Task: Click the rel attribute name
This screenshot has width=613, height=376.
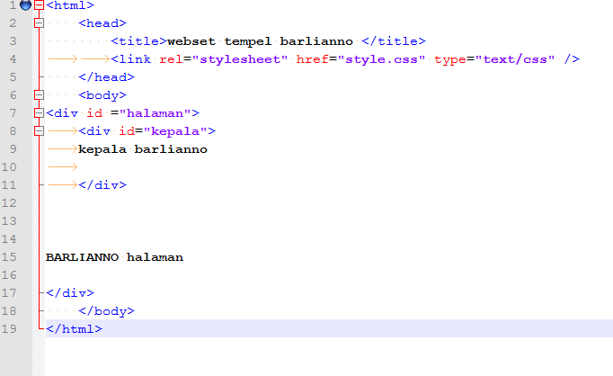Action: (171, 59)
